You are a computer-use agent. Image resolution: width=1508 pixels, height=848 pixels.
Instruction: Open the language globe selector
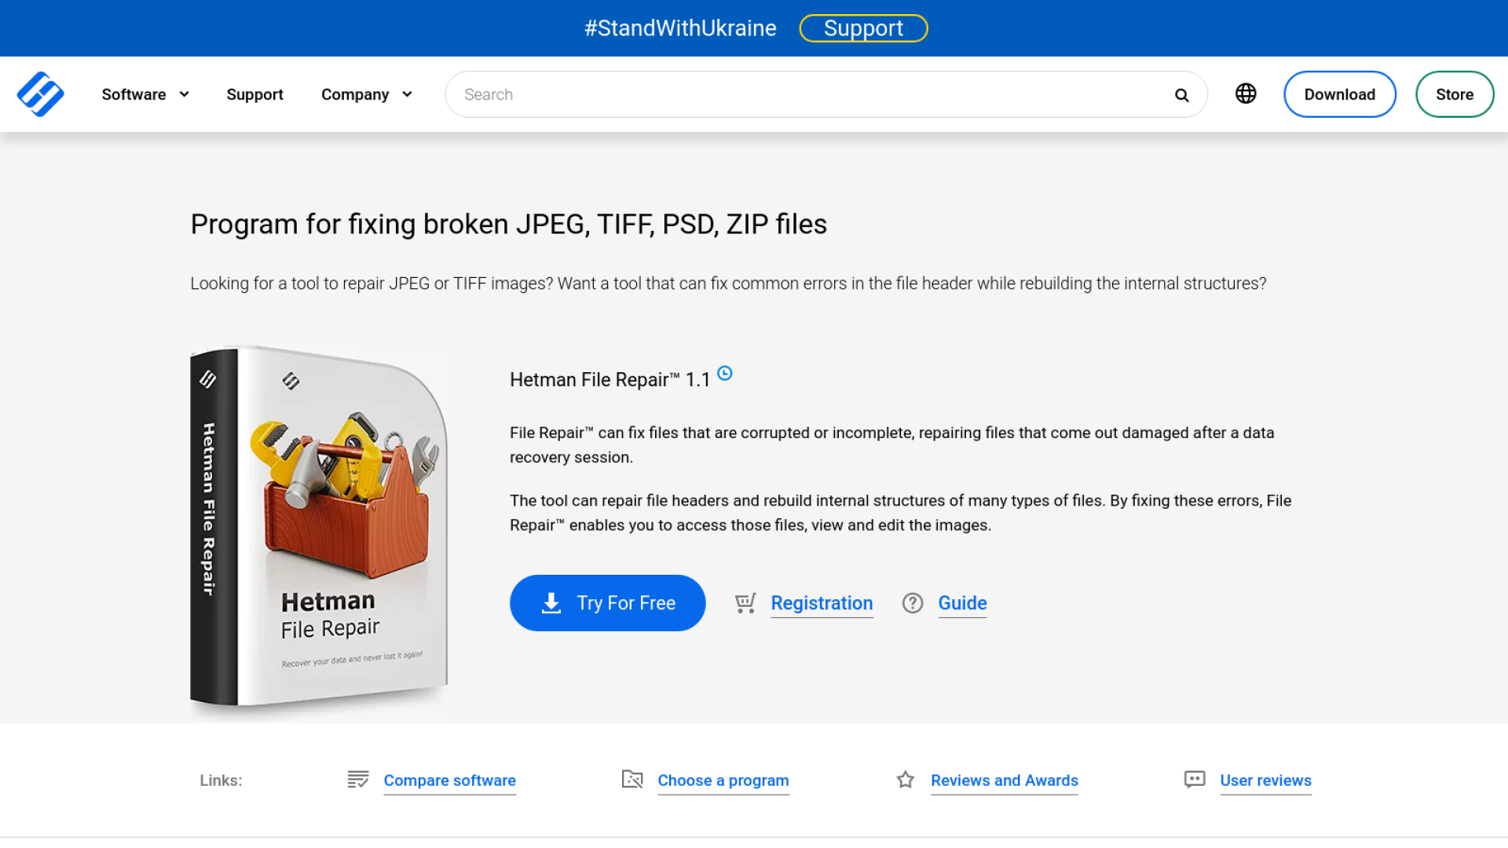(x=1246, y=93)
